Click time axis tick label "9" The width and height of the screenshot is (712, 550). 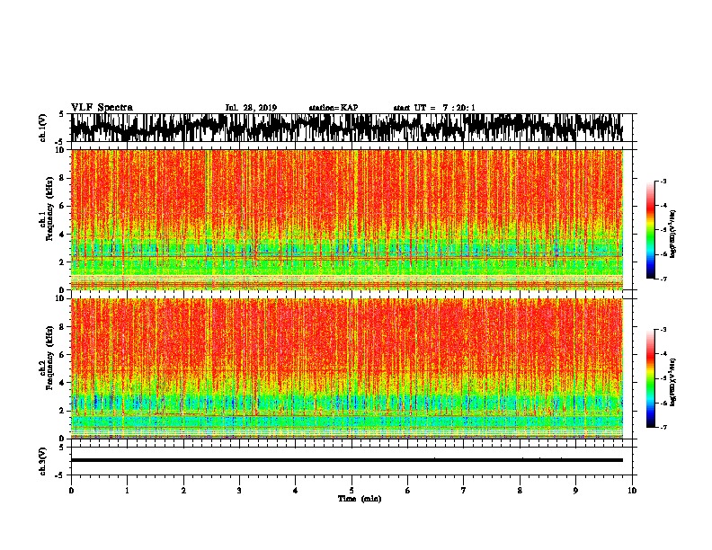tap(575, 491)
